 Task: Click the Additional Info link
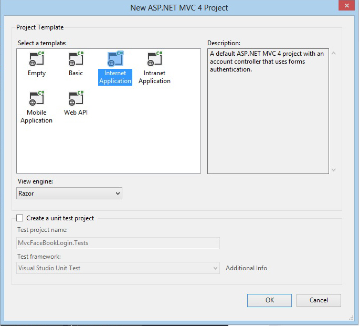[x=246, y=268]
